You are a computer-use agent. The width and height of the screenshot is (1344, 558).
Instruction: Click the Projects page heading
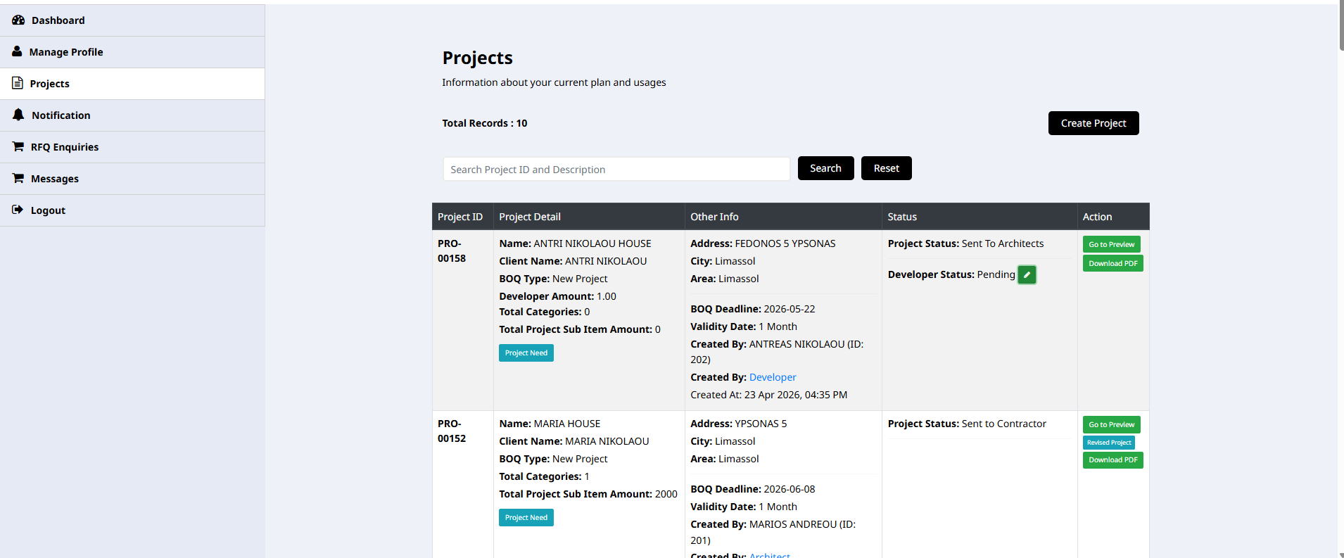coord(478,58)
